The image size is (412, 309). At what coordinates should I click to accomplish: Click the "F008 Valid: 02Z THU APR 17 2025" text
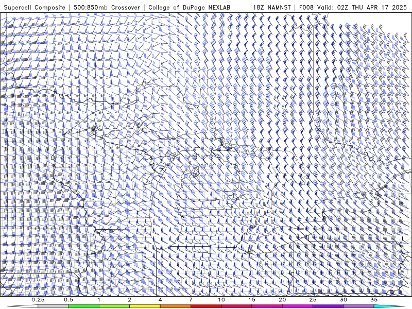point(353,7)
